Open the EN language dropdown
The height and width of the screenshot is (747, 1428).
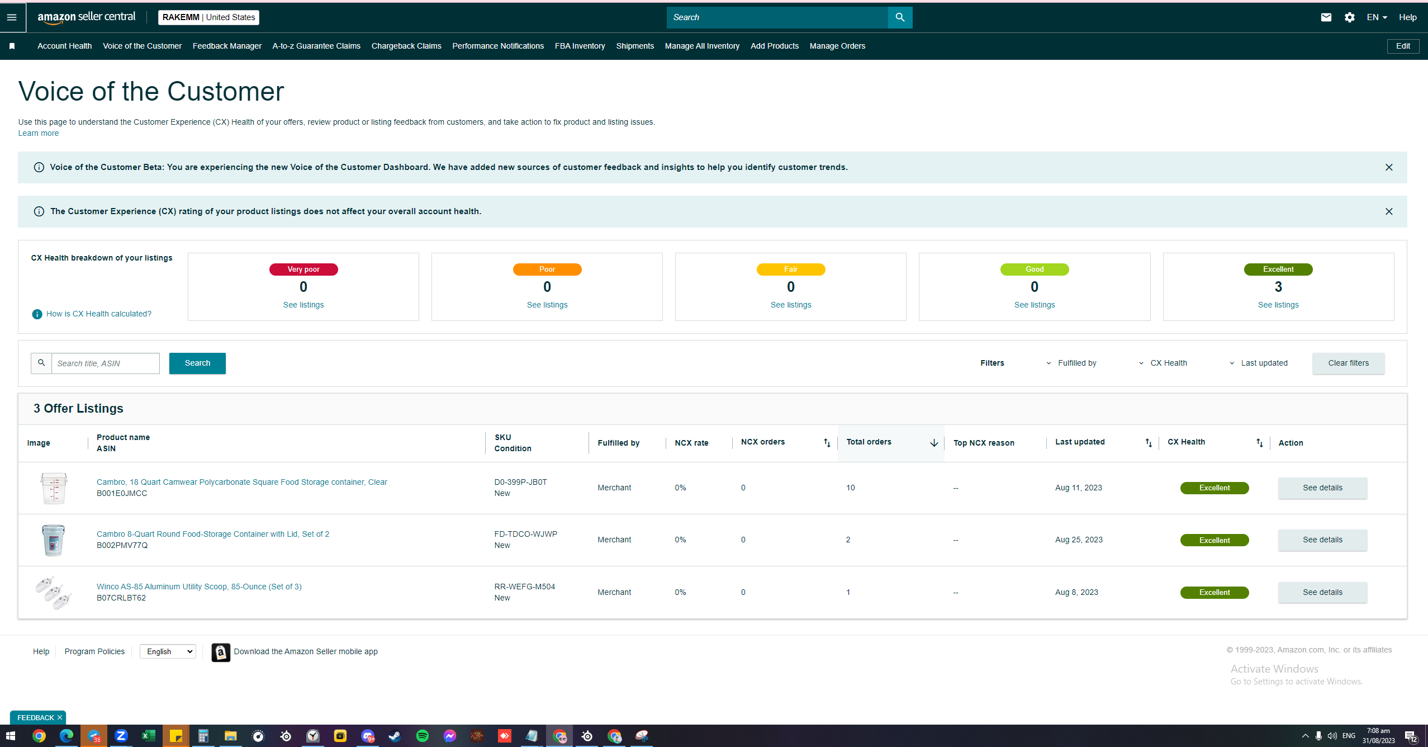(x=1377, y=17)
